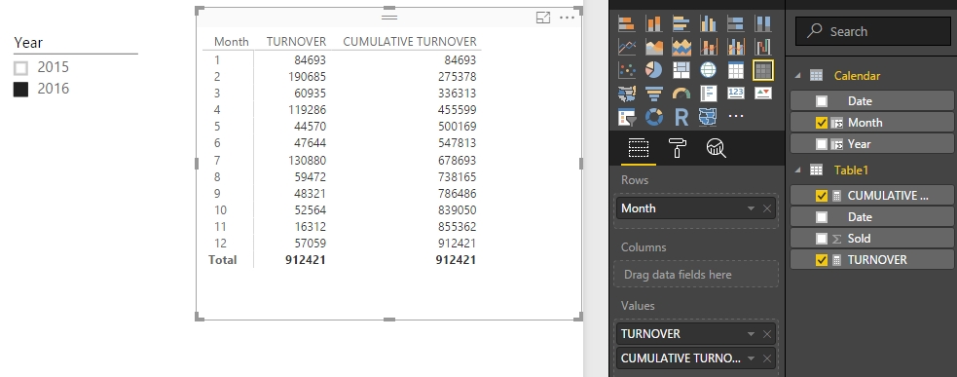This screenshot has height=377, width=957.
Task: Click the Search fields box
Action: click(x=872, y=31)
